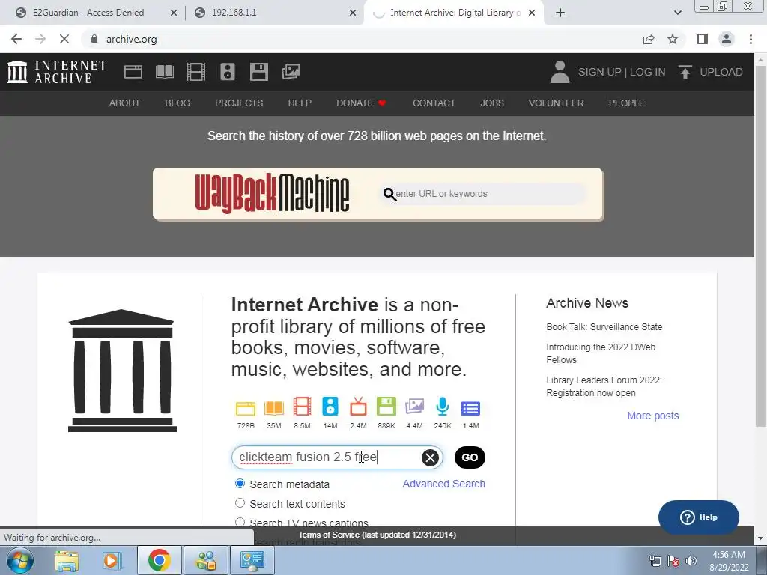Open the ABOUT menu item

(x=124, y=103)
